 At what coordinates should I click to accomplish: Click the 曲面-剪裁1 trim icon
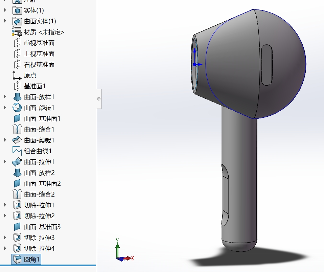(x=17, y=140)
